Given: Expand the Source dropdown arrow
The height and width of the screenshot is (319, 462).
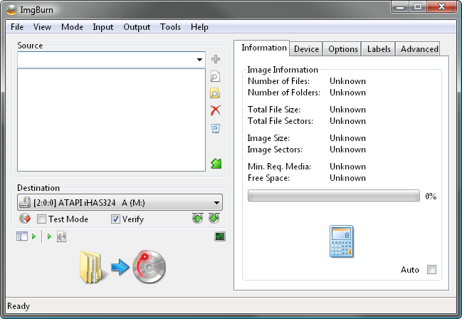Looking at the screenshot, I should (199, 60).
